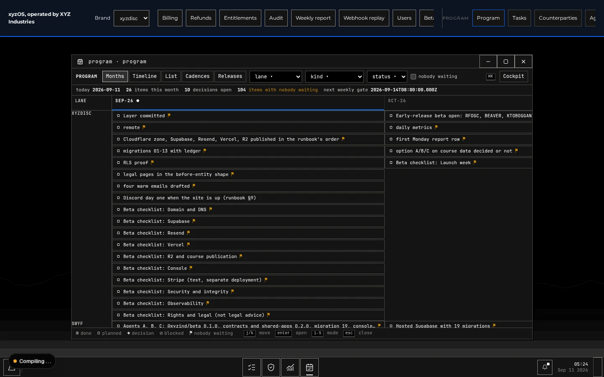Click the flag beside daily metrics
The height and width of the screenshot is (377, 604).
[x=436, y=127]
